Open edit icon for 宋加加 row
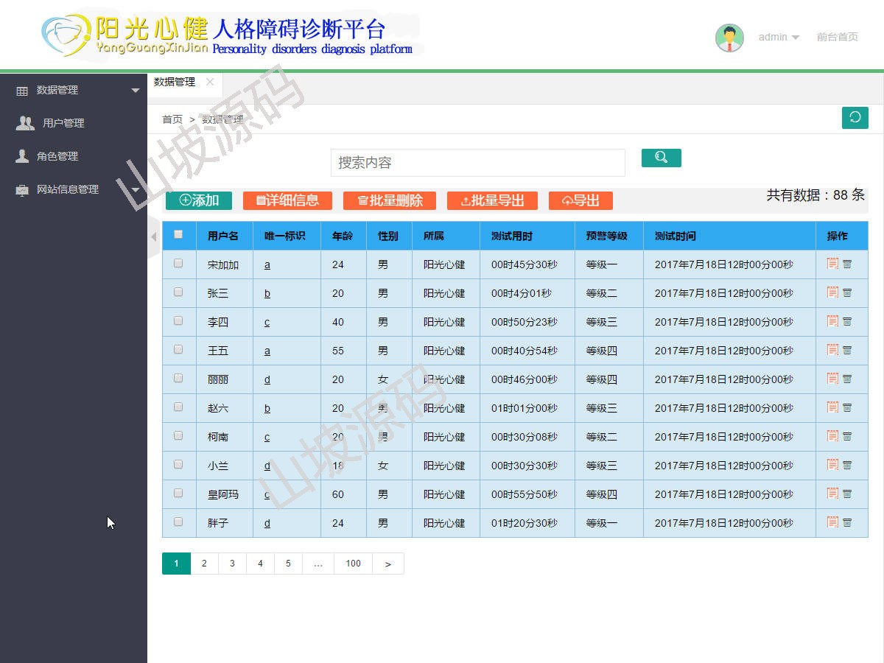This screenshot has height=663, width=884. click(x=832, y=264)
